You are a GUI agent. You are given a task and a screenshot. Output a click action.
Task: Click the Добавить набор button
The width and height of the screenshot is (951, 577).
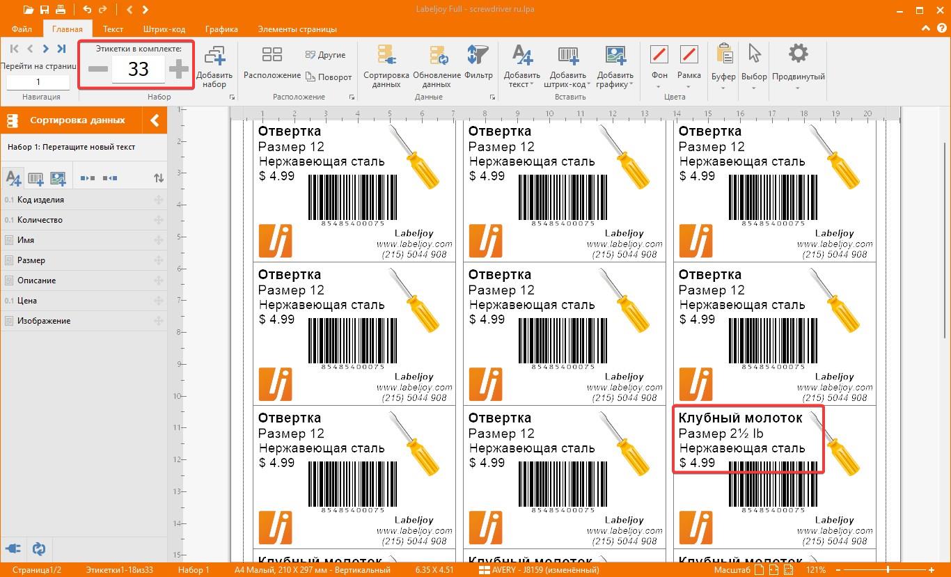pos(214,66)
